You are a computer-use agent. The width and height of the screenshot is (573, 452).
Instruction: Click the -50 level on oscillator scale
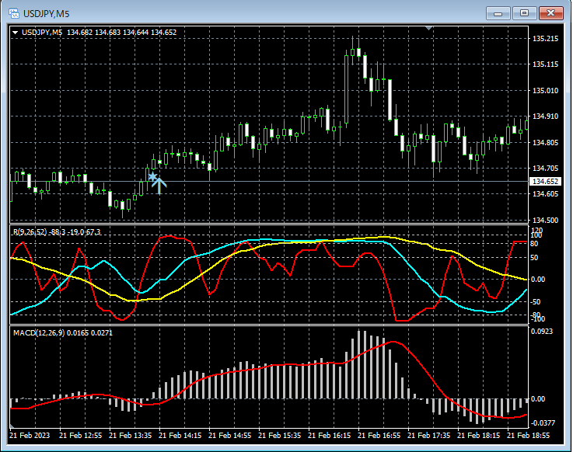click(535, 302)
